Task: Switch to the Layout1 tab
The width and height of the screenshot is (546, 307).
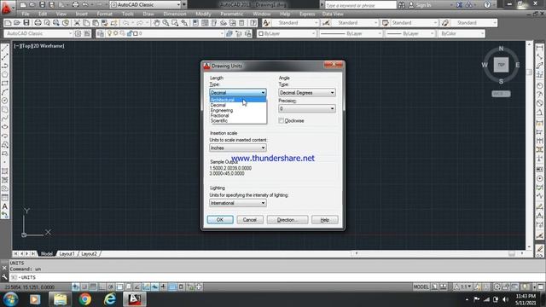Action: point(67,254)
